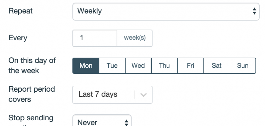This screenshot has height=126, width=265.
Task: Click the Every interval number field
Action: click(95, 38)
